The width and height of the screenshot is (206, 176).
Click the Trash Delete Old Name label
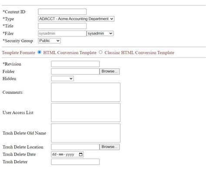tap(24, 133)
